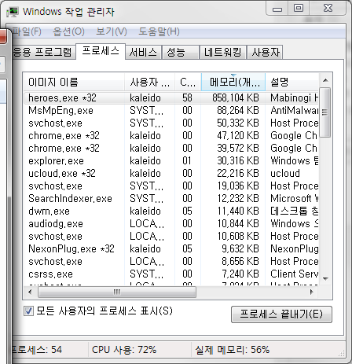Click the 데스크톱 description for dwm.exe

295,211
